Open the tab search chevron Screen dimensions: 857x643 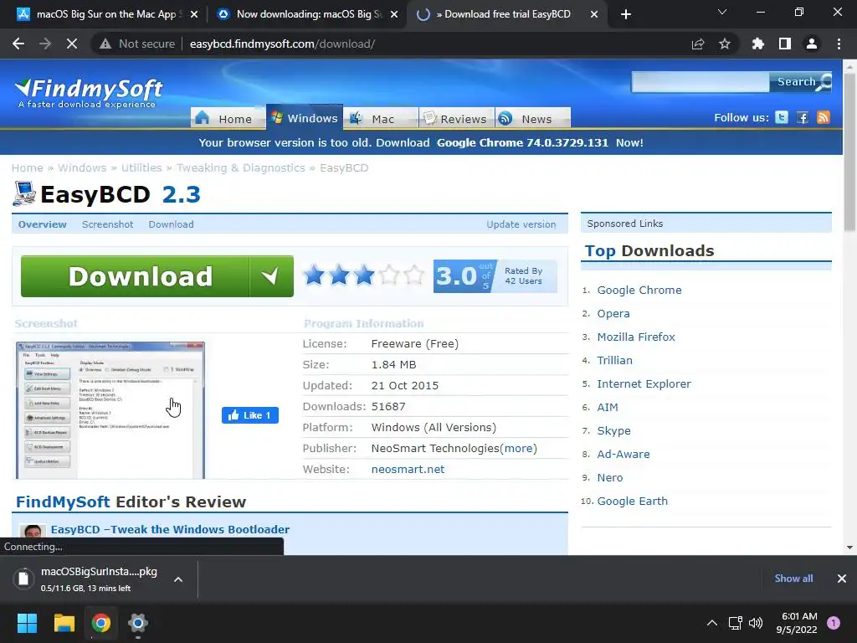722,12
